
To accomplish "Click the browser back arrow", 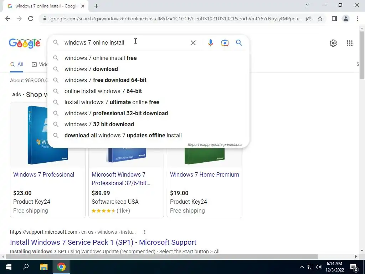I will pos(8,19).
